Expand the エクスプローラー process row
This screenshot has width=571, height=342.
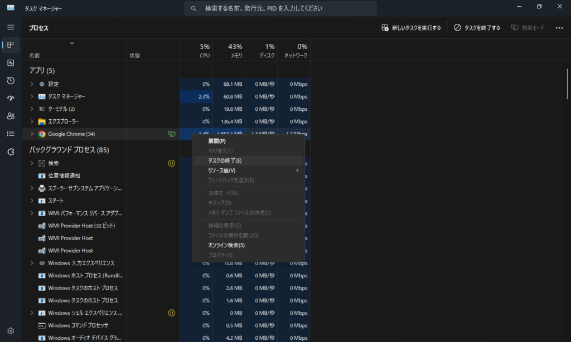point(32,121)
